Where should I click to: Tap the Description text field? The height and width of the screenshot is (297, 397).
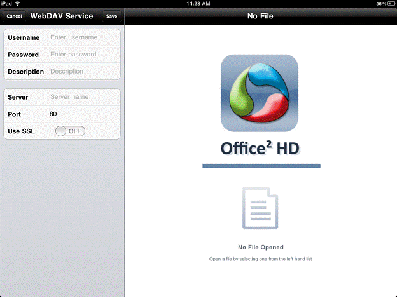85,72
